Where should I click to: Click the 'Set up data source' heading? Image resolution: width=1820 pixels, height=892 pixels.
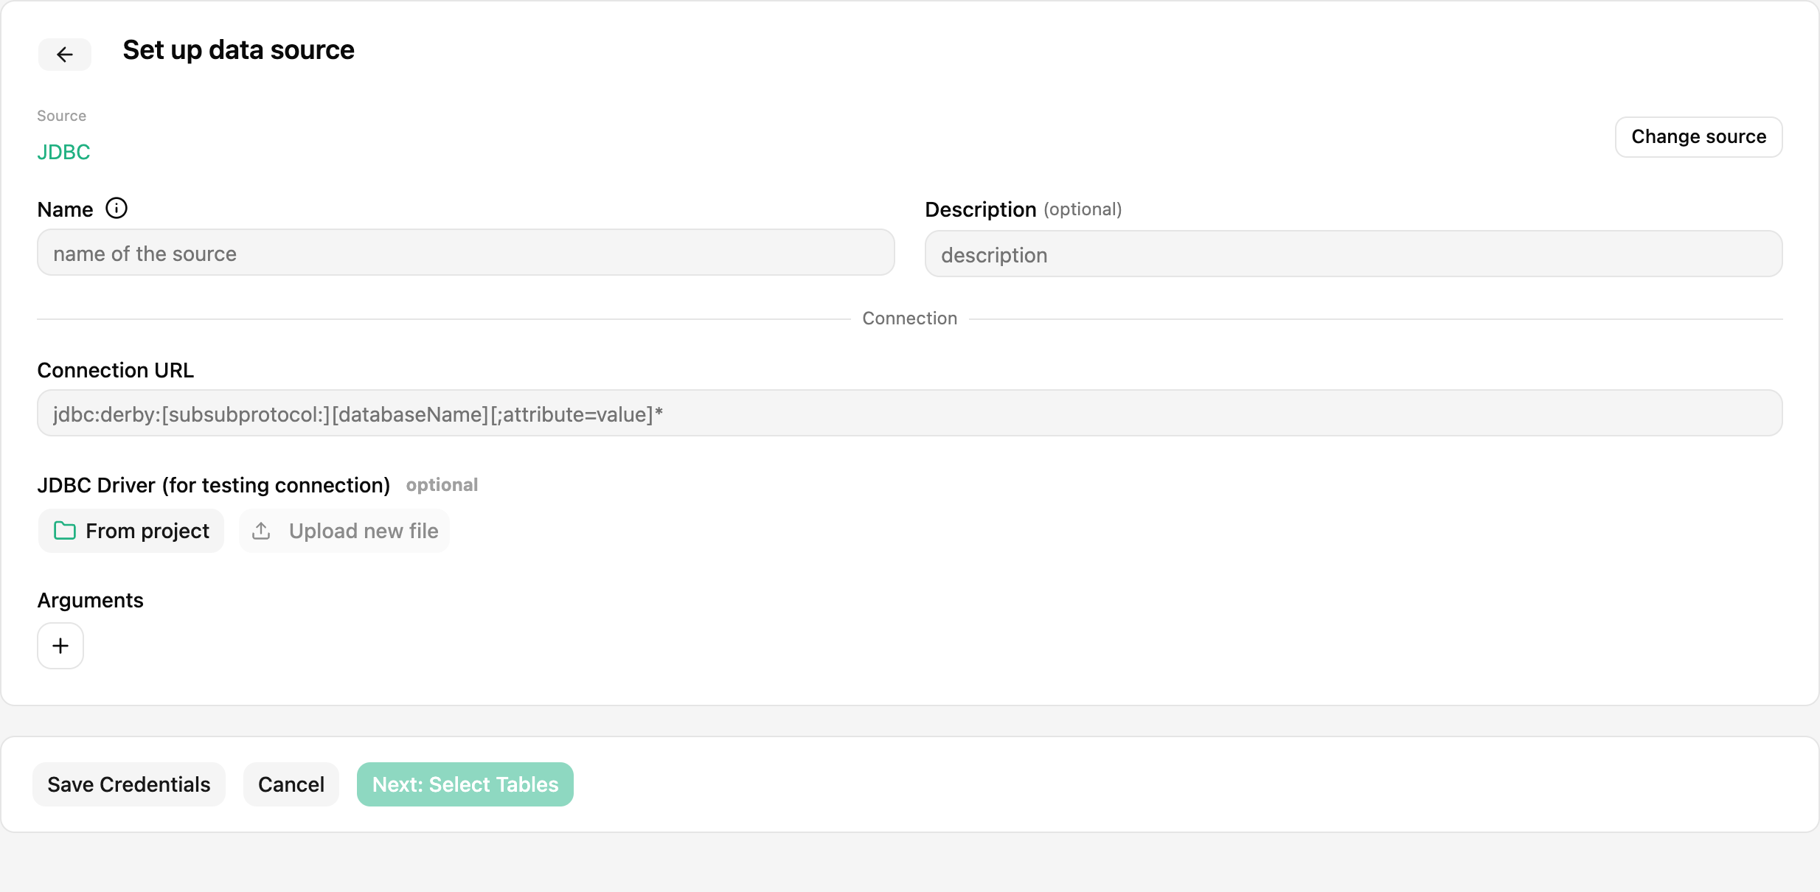click(239, 50)
